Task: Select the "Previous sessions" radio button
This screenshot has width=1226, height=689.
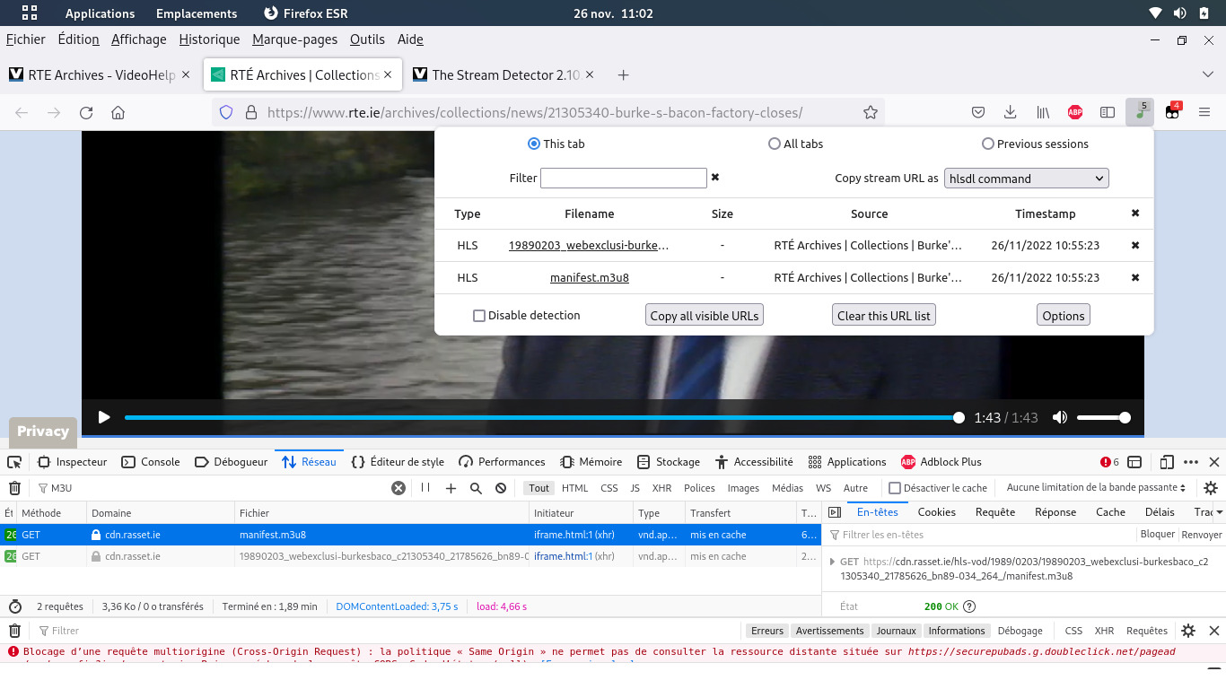Action: tap(988, 144)
